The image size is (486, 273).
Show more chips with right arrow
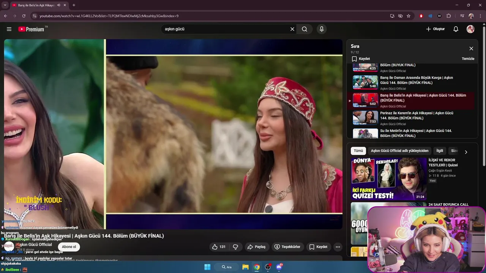click(x=466, y=152)
